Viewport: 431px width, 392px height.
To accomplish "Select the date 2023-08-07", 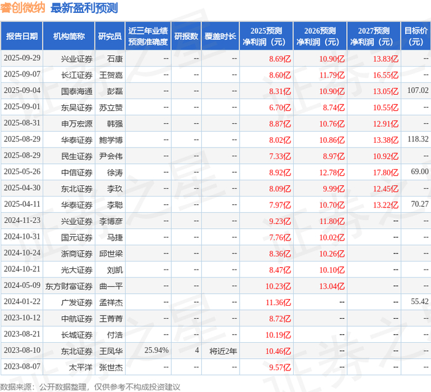I will coord(22,366).
